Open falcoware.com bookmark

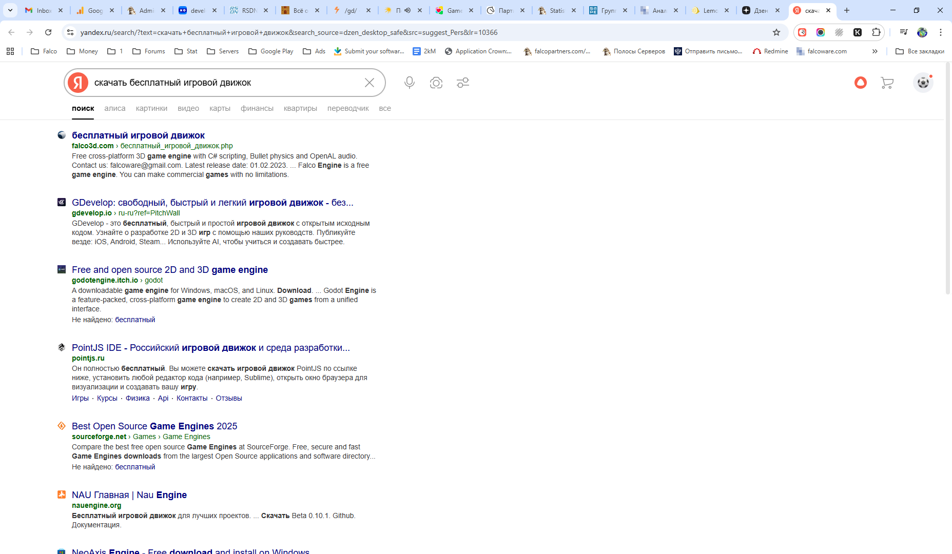822,51
